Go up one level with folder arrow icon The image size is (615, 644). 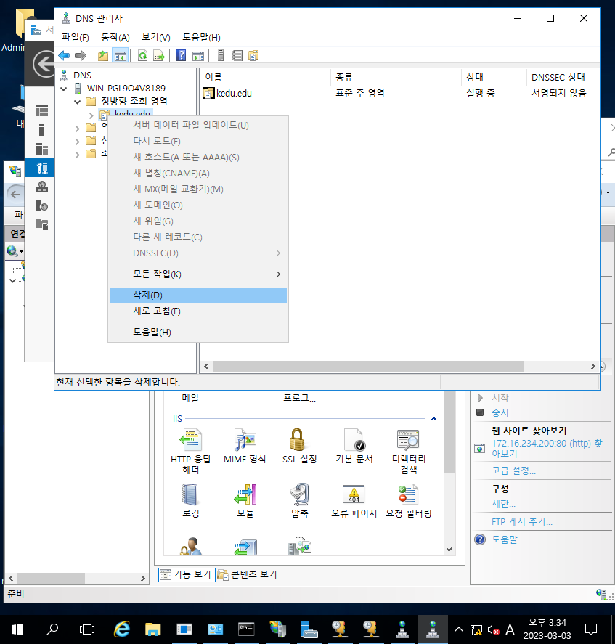pos(102,55)
